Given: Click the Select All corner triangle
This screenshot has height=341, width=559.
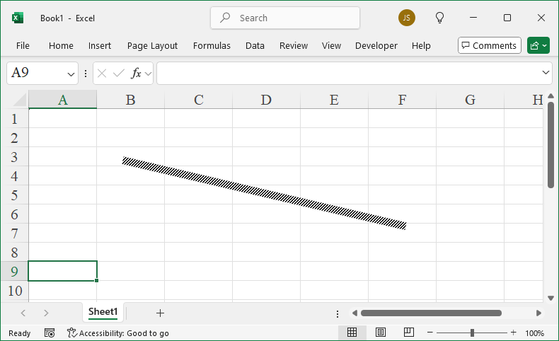Looking at the screenshot, I should [x=19, y=100].
